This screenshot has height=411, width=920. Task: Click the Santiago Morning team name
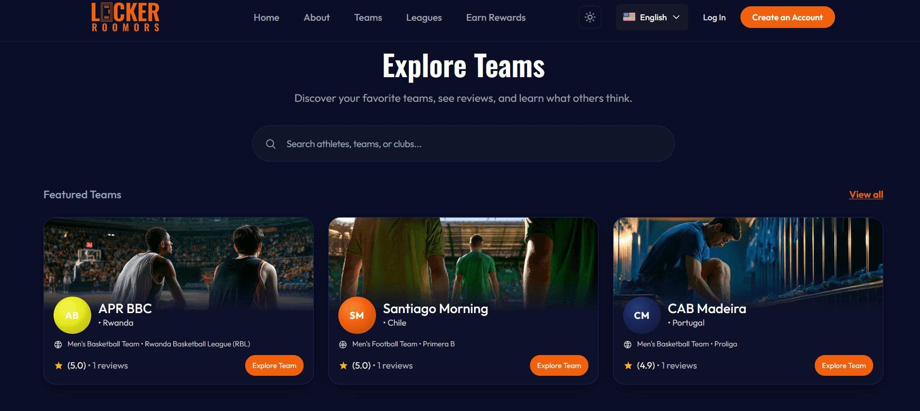coord(435,309)
